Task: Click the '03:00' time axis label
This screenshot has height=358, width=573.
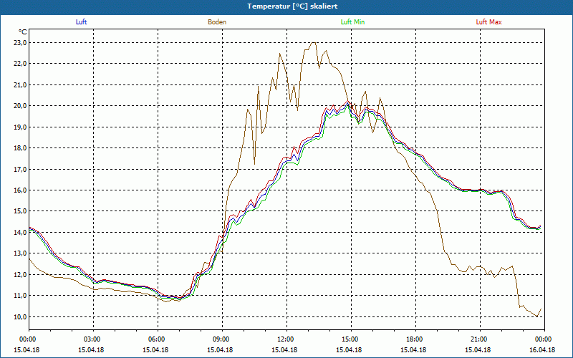Action: (x=94, y=339)
